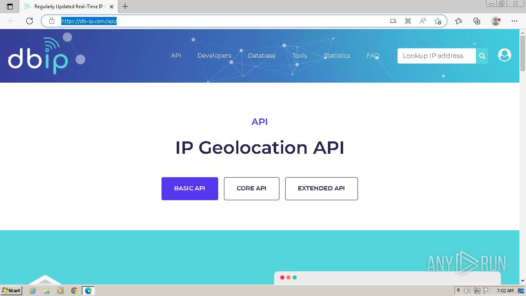Image resolution: width=526 pixels, height=296 pixels.
Task: Open the Tools menu
Action: coord(300,55)
